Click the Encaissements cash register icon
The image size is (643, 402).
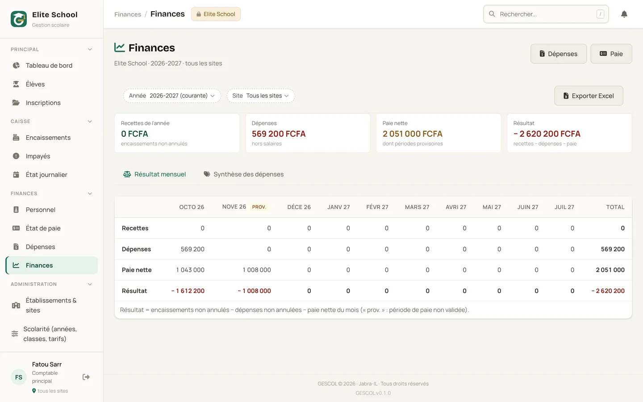click(16, 138)
